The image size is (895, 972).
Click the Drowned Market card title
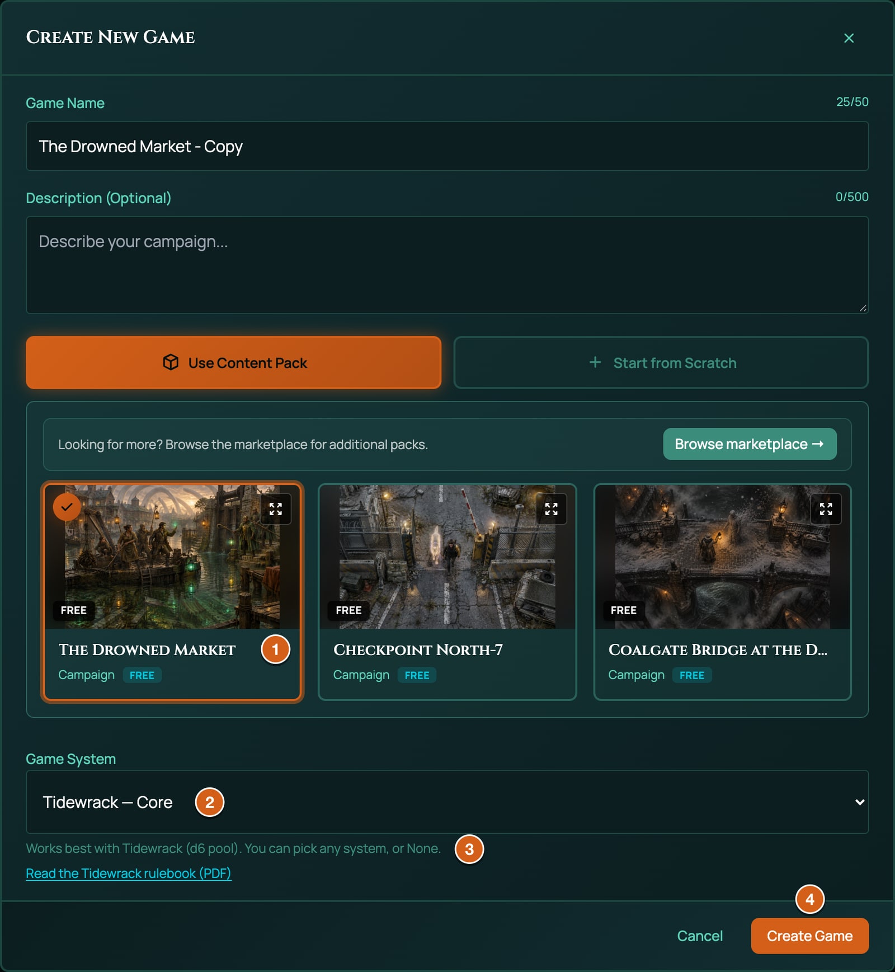pos(147,649)
